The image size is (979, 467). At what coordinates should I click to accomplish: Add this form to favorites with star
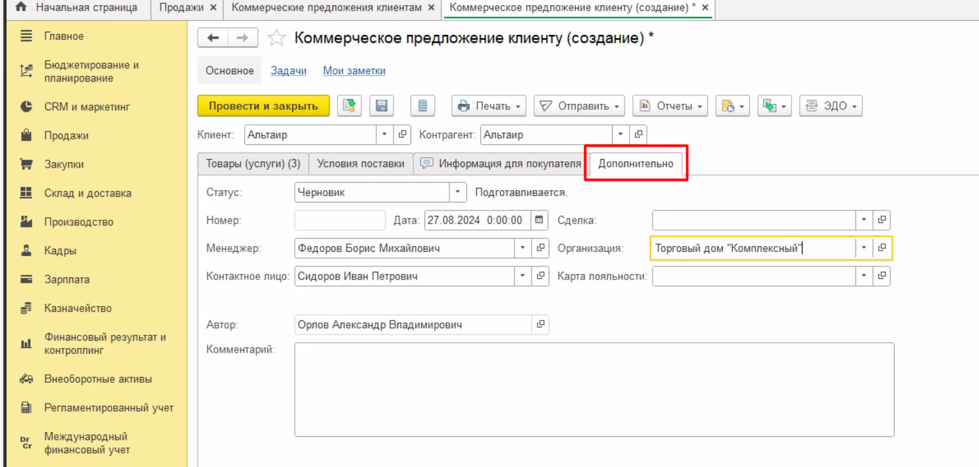278,39
